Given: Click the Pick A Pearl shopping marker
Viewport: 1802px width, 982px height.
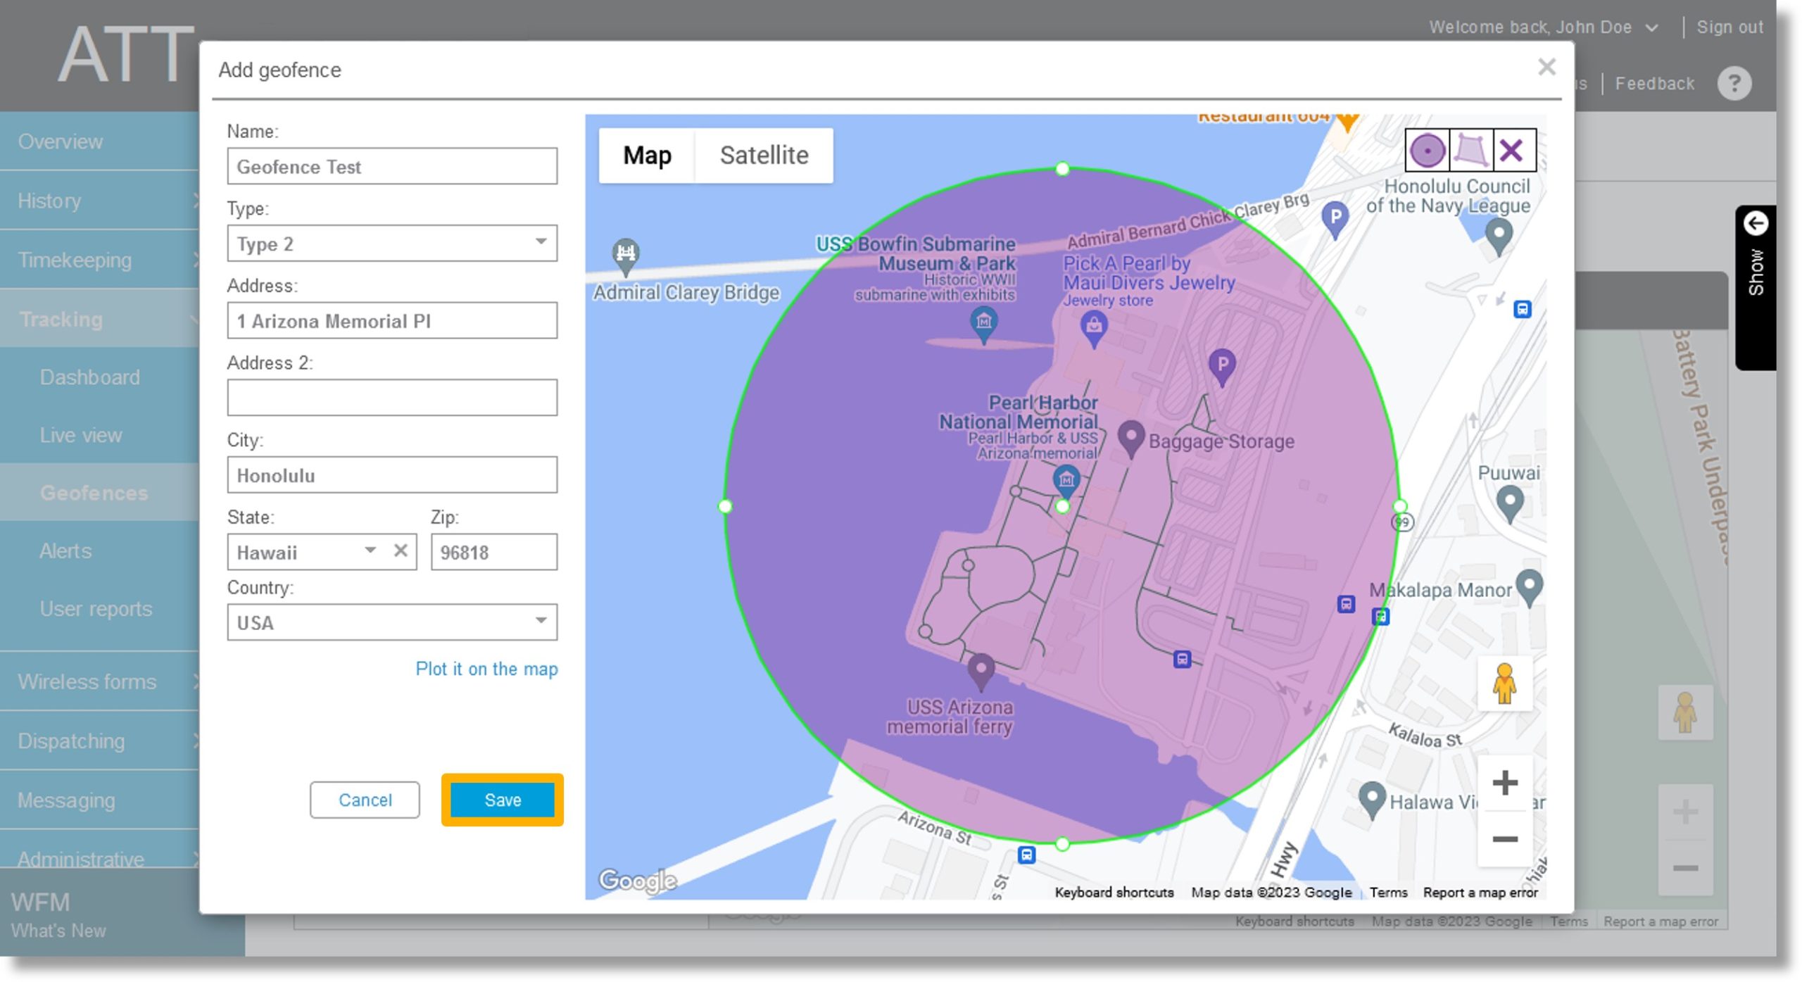Looking at the screenshot, I should click(1093, 328).
